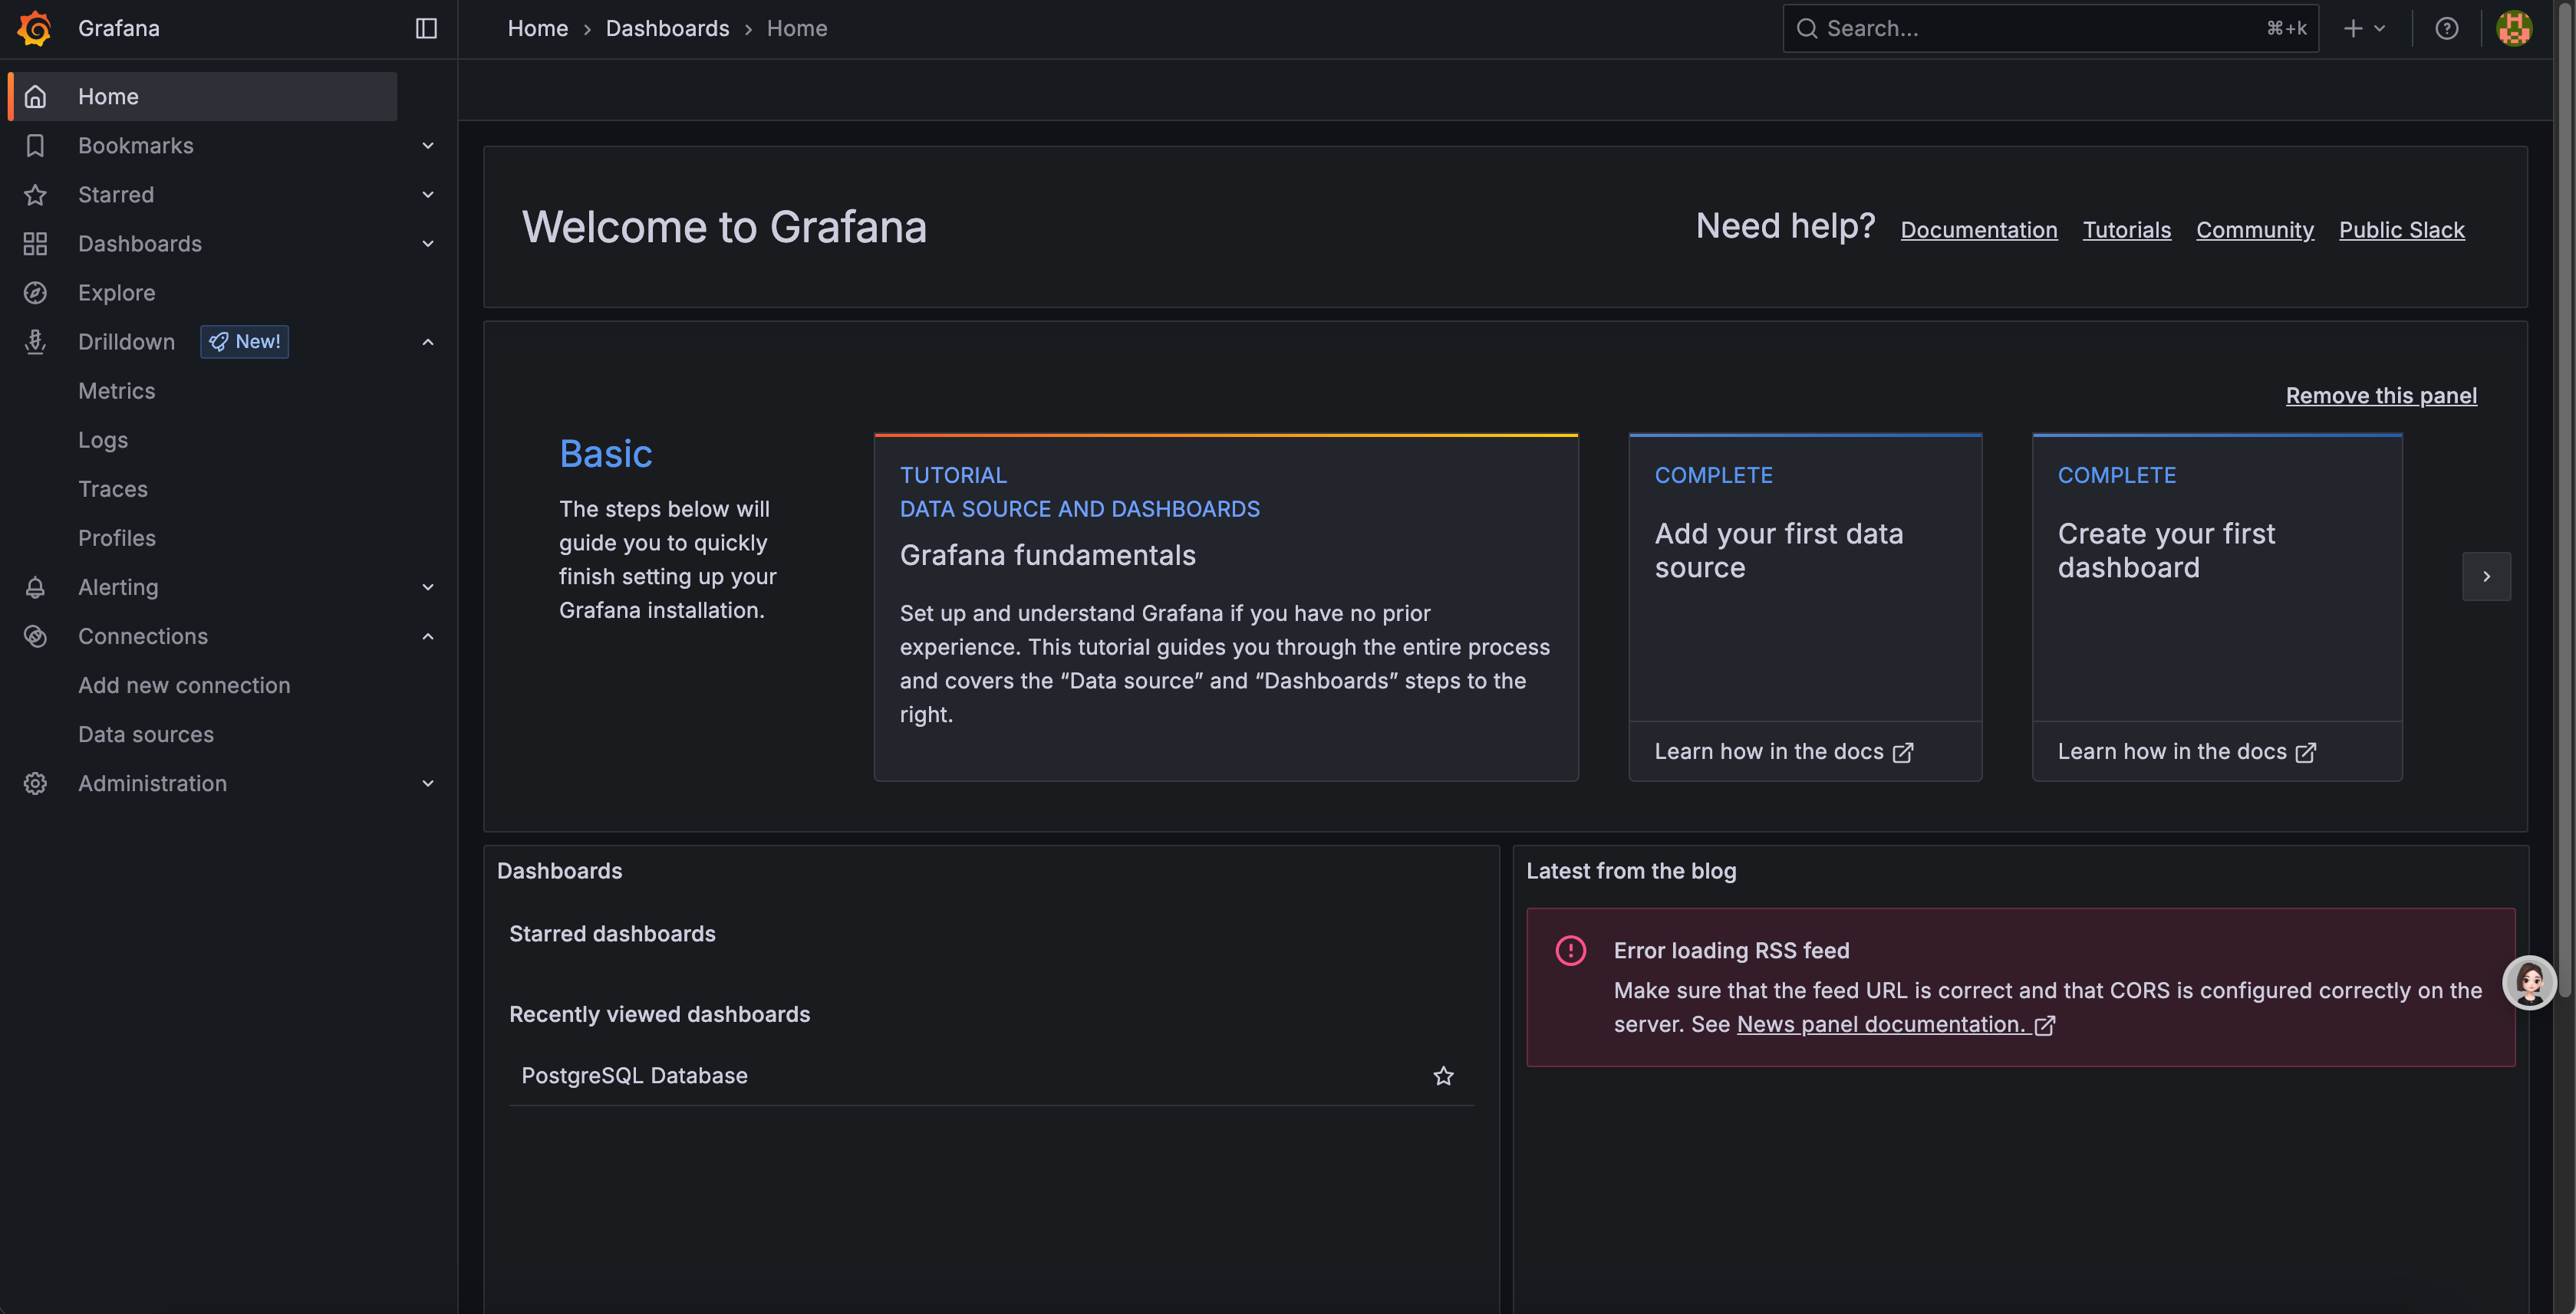Viewport: 2576px width, 1314px height.
Task: Click the search magnifier icon
Action: point(1806,28)
